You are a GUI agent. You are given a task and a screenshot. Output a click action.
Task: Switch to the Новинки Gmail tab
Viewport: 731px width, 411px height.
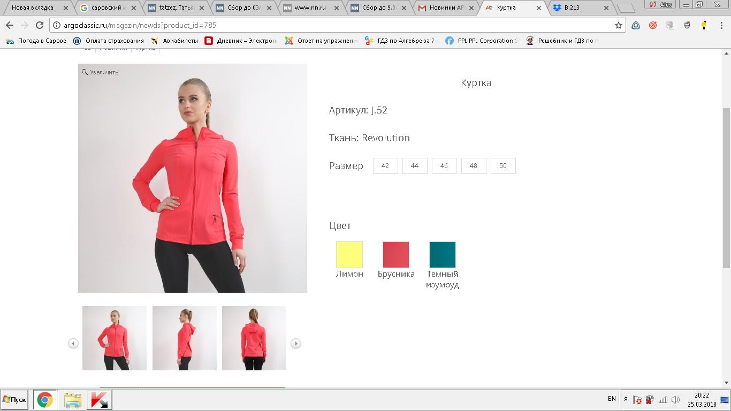(x=447, y=7)
